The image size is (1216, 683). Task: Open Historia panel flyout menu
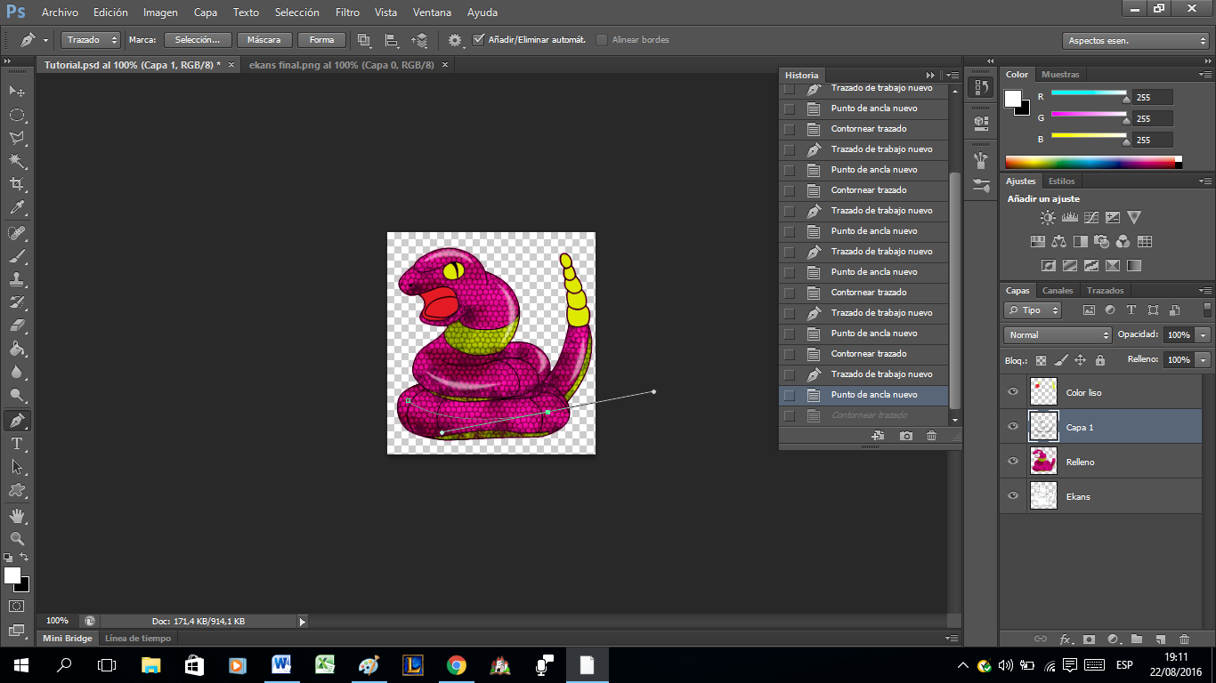953,76
